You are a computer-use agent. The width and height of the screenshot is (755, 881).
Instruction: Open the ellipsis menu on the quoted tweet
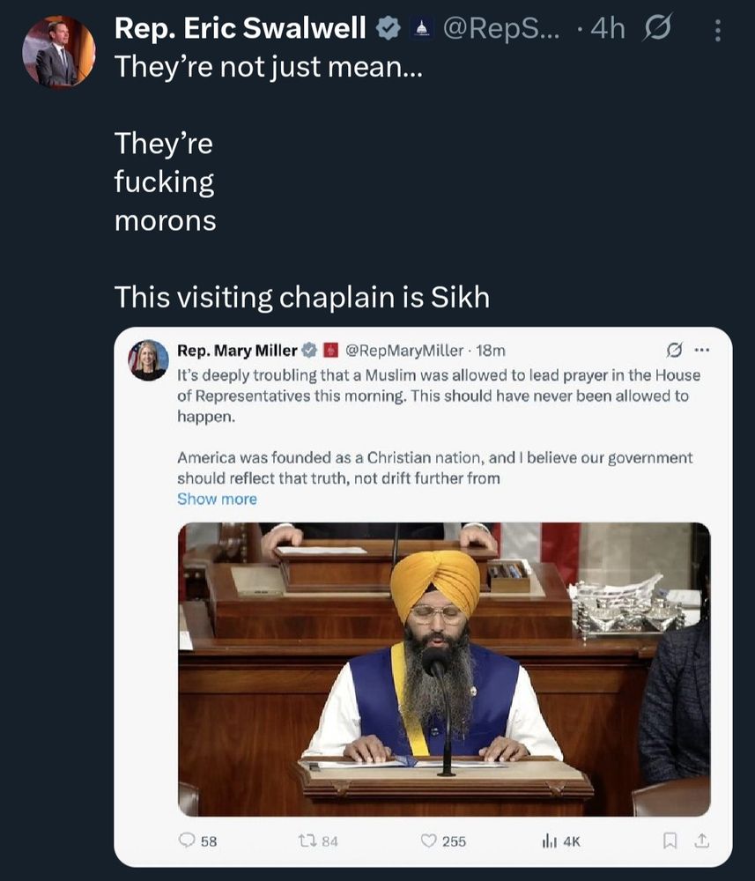tap(702, 350)
